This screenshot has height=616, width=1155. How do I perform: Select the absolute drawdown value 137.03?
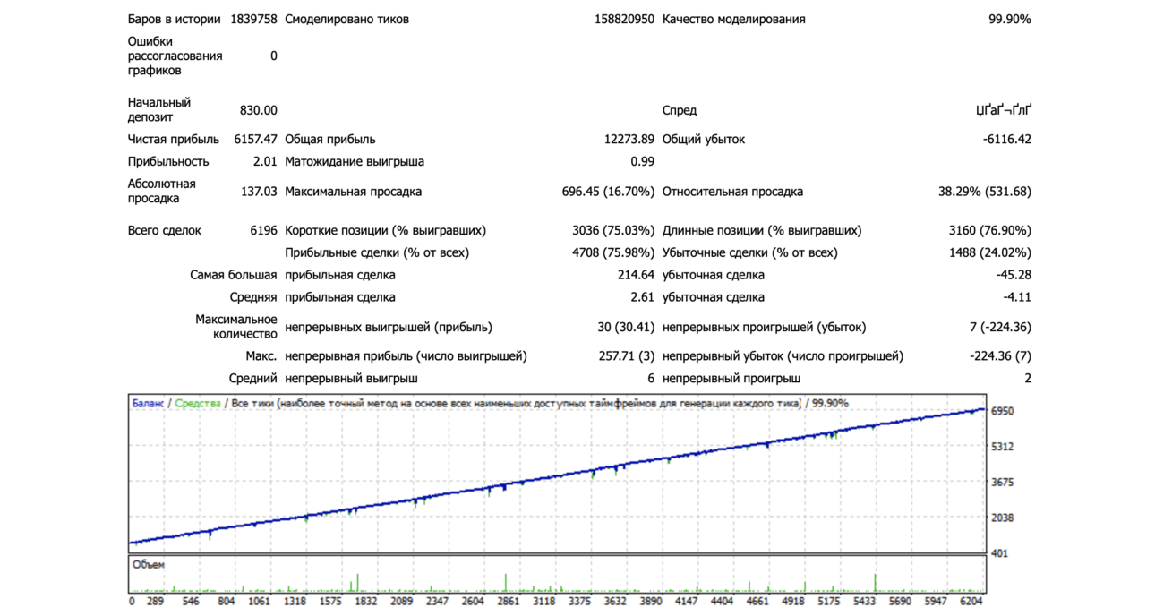pos(260,191)
